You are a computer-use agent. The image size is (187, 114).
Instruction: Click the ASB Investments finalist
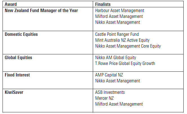(x=110, y=92)
